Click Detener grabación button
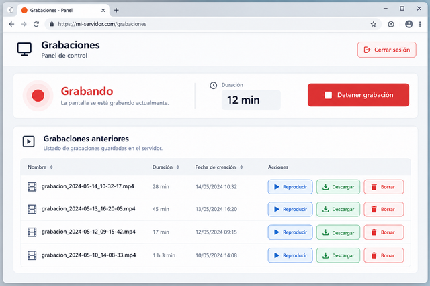 358,95
